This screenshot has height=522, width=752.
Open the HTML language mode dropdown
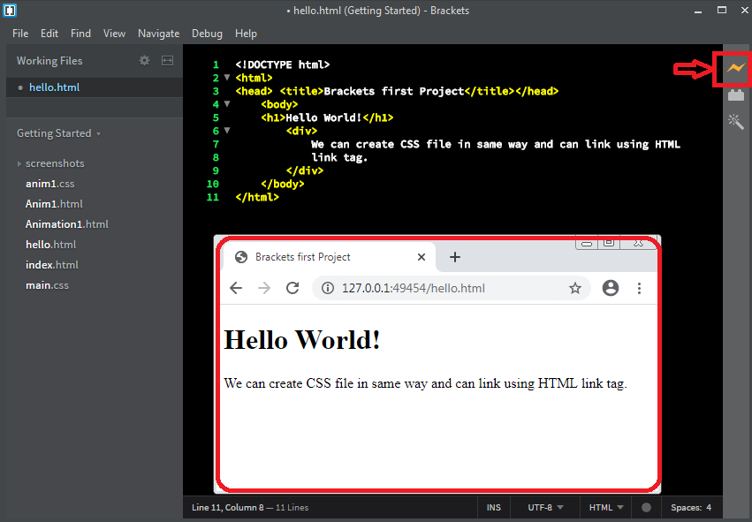(606, 507)
